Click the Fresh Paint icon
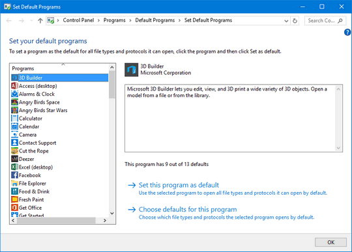Screen dimensions: 352x252 pyautogui.click(x=14, y=199)
